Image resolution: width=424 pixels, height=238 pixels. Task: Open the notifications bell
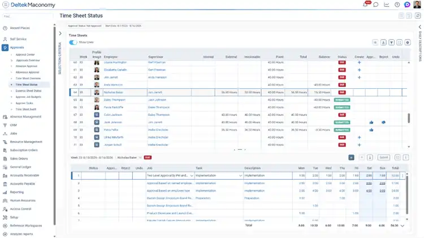[365, 5]
